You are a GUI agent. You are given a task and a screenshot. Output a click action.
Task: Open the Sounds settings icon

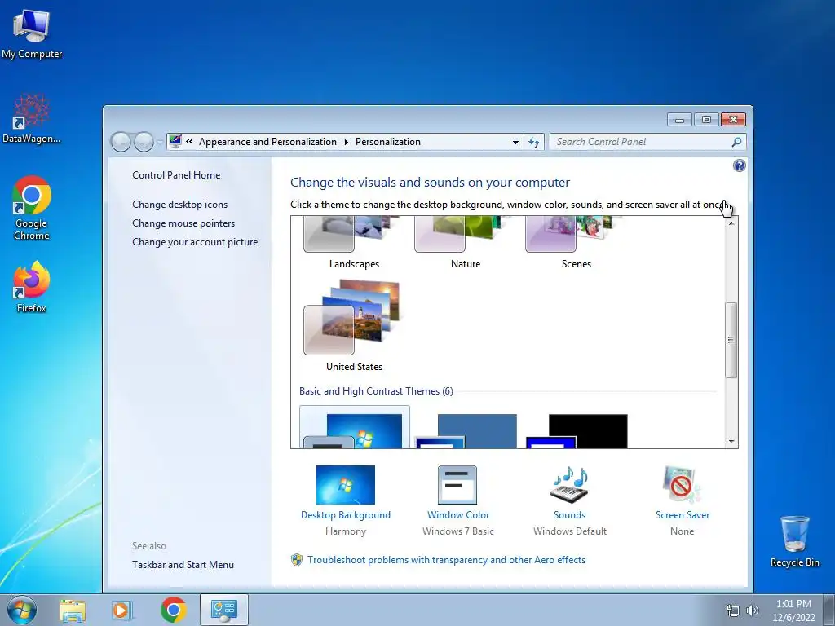pos(569,485)
